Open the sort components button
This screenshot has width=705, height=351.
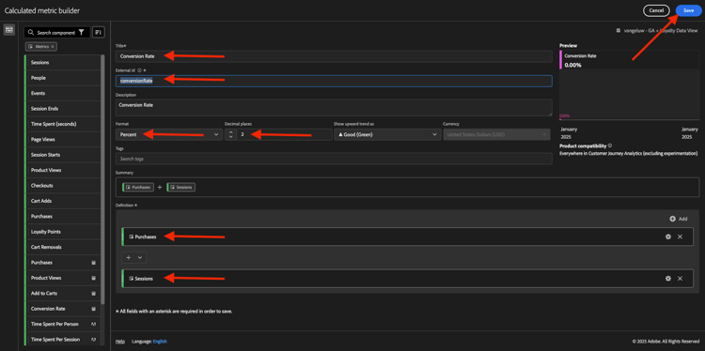99,32
